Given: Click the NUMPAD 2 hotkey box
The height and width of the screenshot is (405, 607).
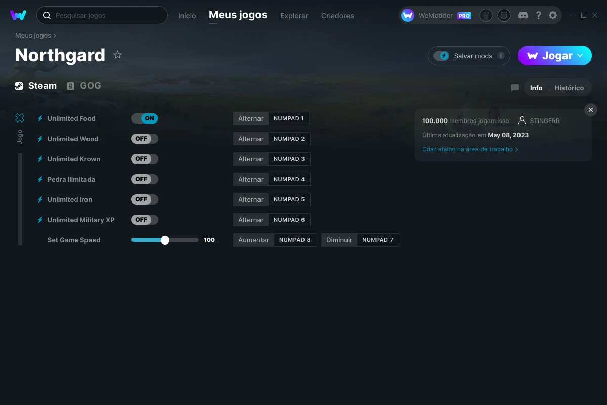Looking at the screenshot, I should tap(289, 139).
